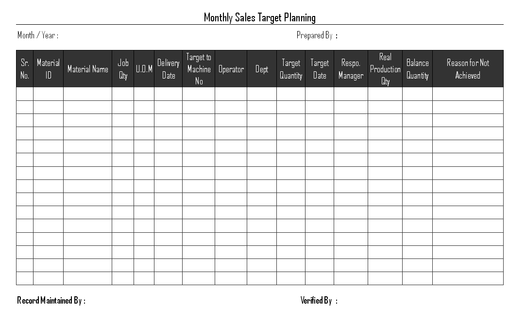Click the Target Quantity header cell
526x322 pixels.
coord(291,69)
